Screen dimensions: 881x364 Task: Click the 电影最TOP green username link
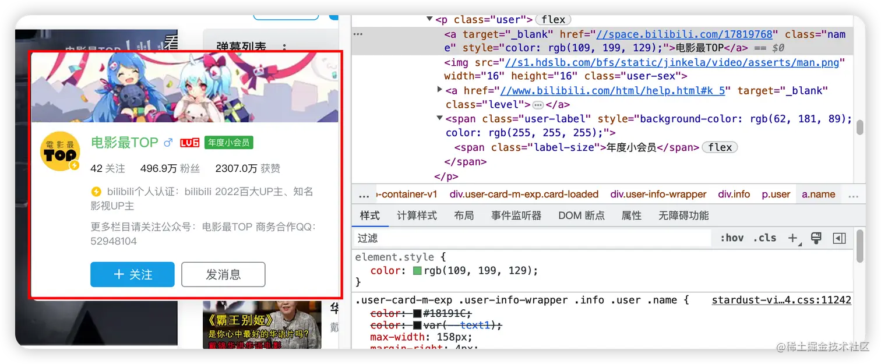point(125,143)
